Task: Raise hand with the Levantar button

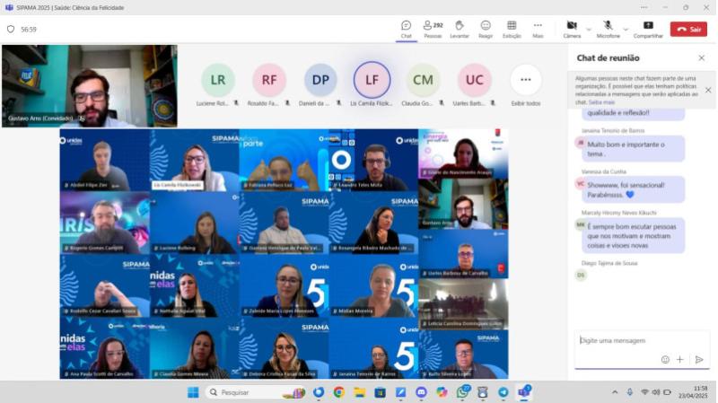Action: coord(460,30)
